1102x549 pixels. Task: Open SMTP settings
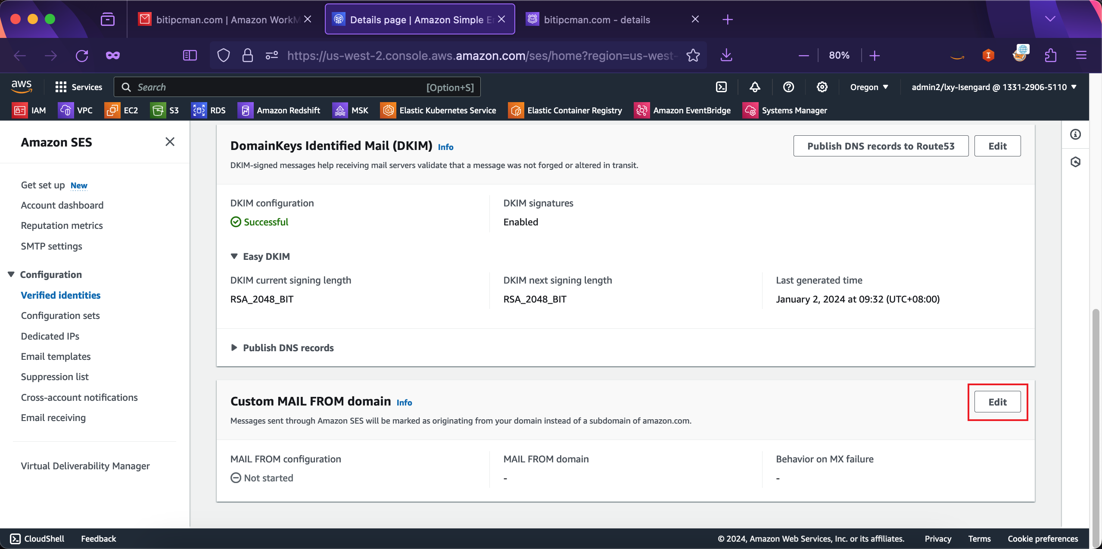pos(51,246)
